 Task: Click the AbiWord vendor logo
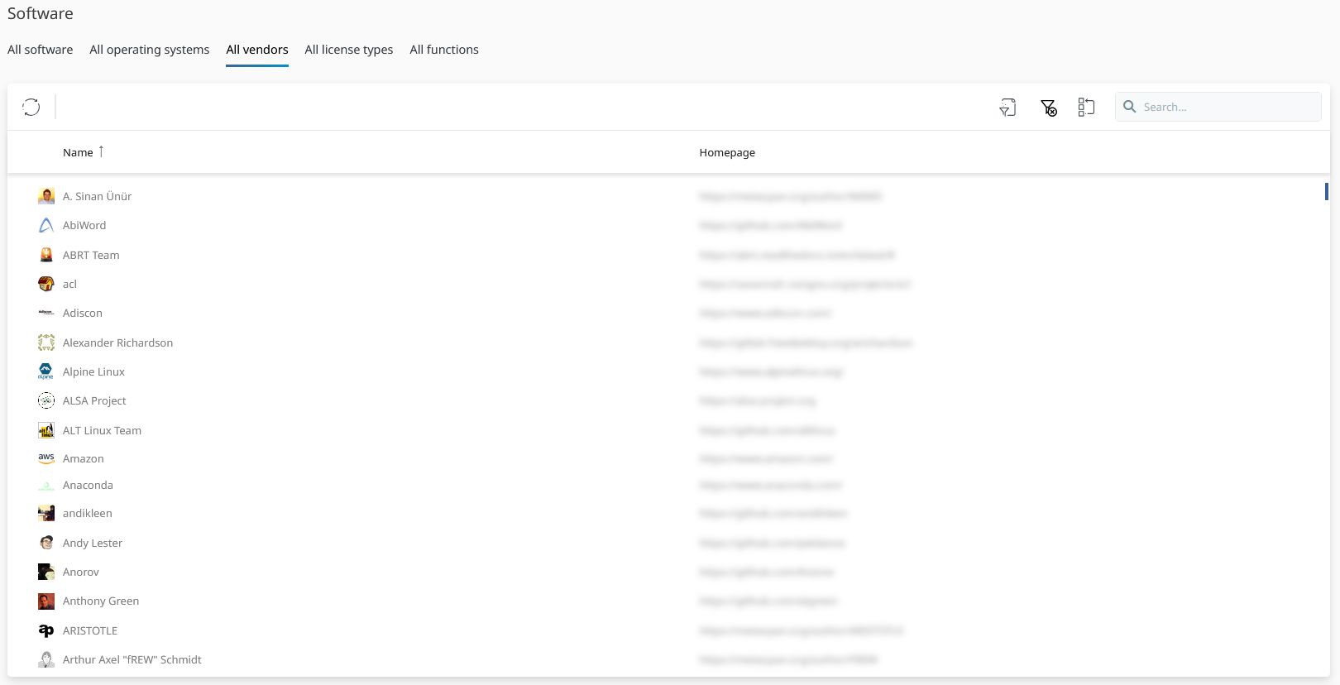(46, 225)
